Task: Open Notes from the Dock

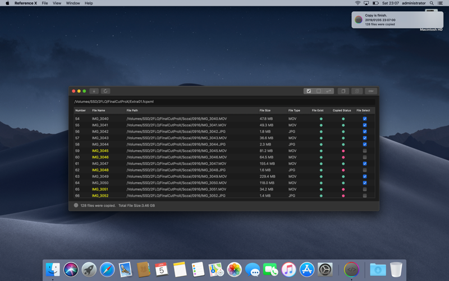Action: pos(180,270)
